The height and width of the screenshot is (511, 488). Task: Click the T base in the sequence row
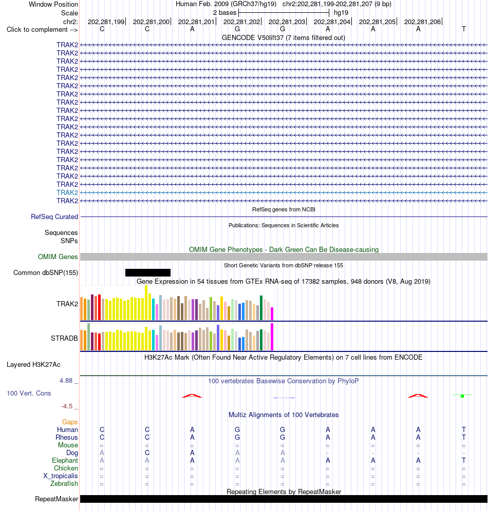click(463, 29)
